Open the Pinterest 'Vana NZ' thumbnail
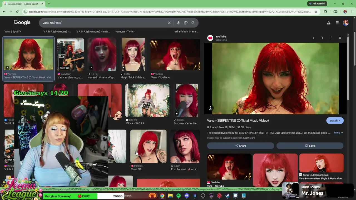The image size is (356, 200). pyautogui.click(x=148, y=146)
